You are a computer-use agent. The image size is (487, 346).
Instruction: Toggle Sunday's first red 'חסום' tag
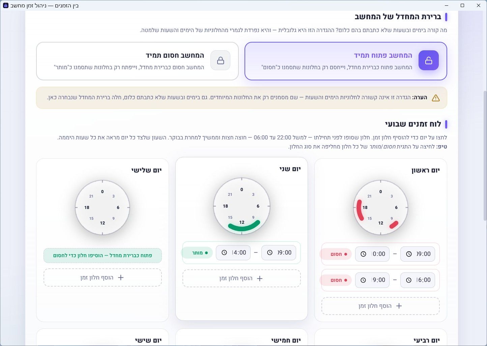(336, 254)
